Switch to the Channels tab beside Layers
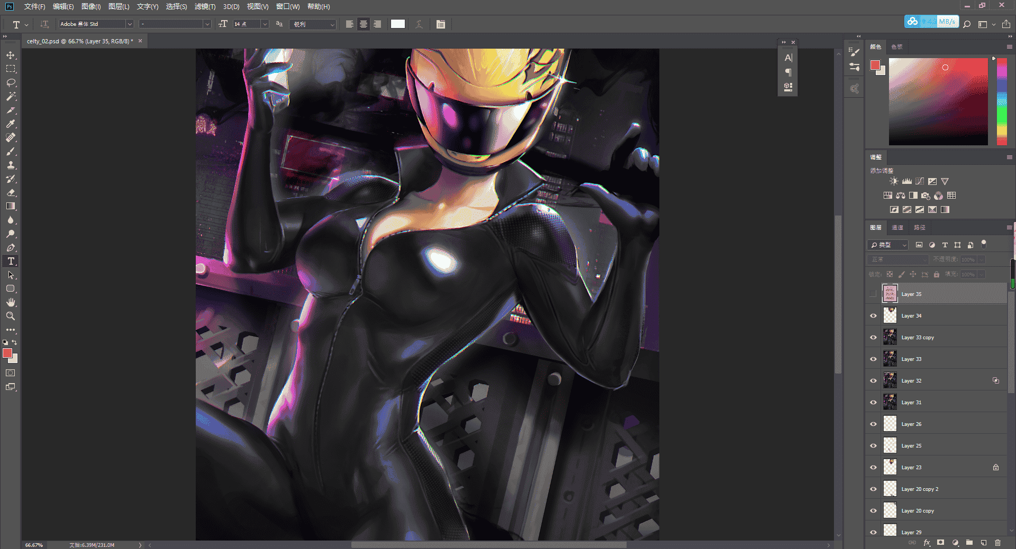The width and height of the screenshot is (1016, 549). click(x=897, y=227)
